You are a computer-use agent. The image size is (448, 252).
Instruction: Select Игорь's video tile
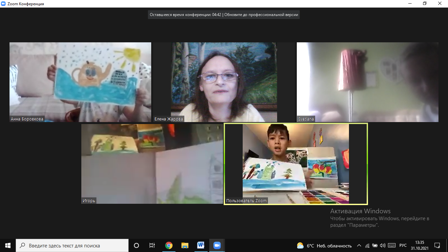(152, 164)
